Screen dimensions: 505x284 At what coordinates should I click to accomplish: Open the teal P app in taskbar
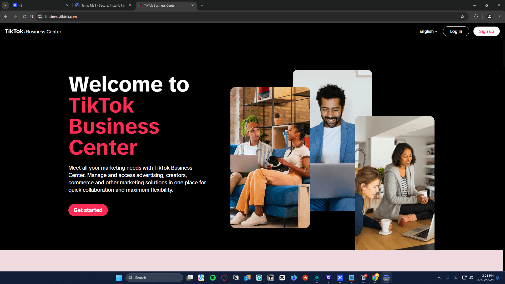coord(259,278)
